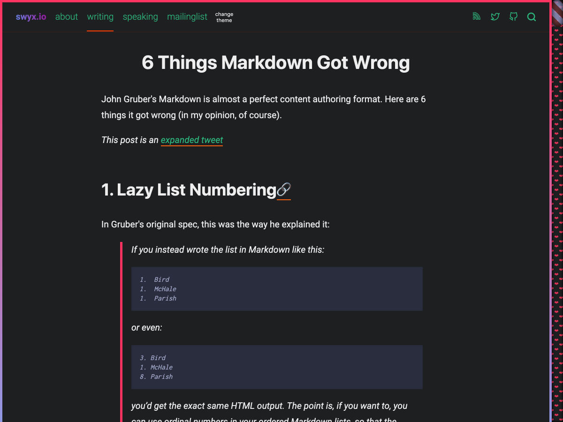
Task: Open the about page
Action: click(x=67, y=17)
